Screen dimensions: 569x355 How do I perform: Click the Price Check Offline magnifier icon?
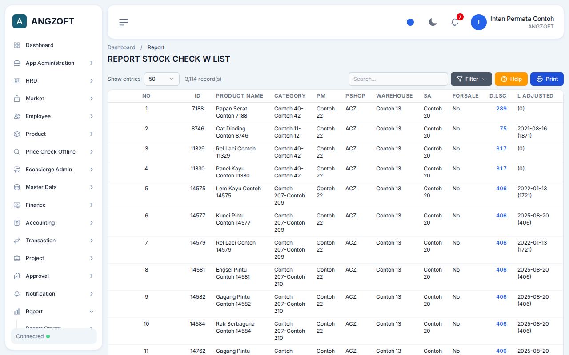tap(17, 152)
